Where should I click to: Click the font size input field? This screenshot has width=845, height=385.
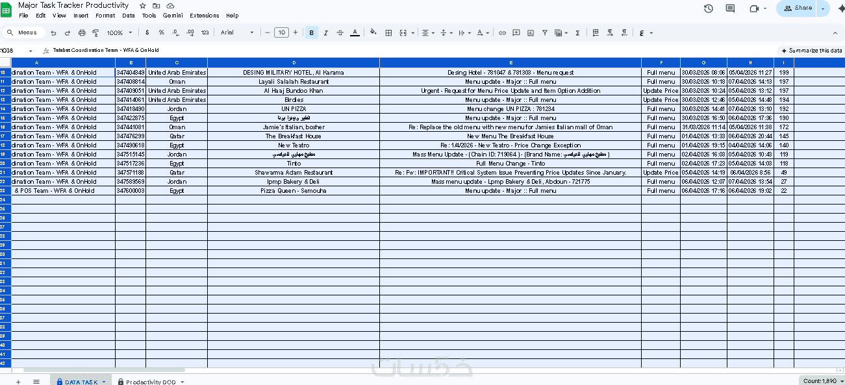281,32
